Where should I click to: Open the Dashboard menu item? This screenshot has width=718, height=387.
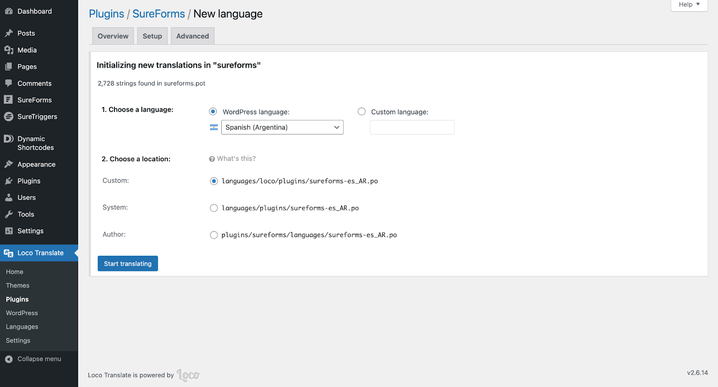click(39, 11)
